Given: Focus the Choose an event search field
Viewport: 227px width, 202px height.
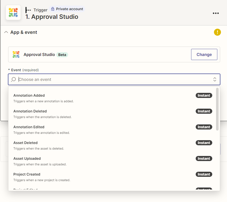Looking at the screenshot, I should [112, 79].
